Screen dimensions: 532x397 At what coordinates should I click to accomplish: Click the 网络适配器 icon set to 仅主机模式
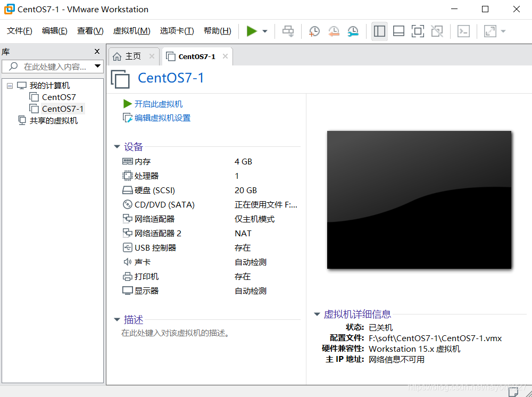(127, 219)
